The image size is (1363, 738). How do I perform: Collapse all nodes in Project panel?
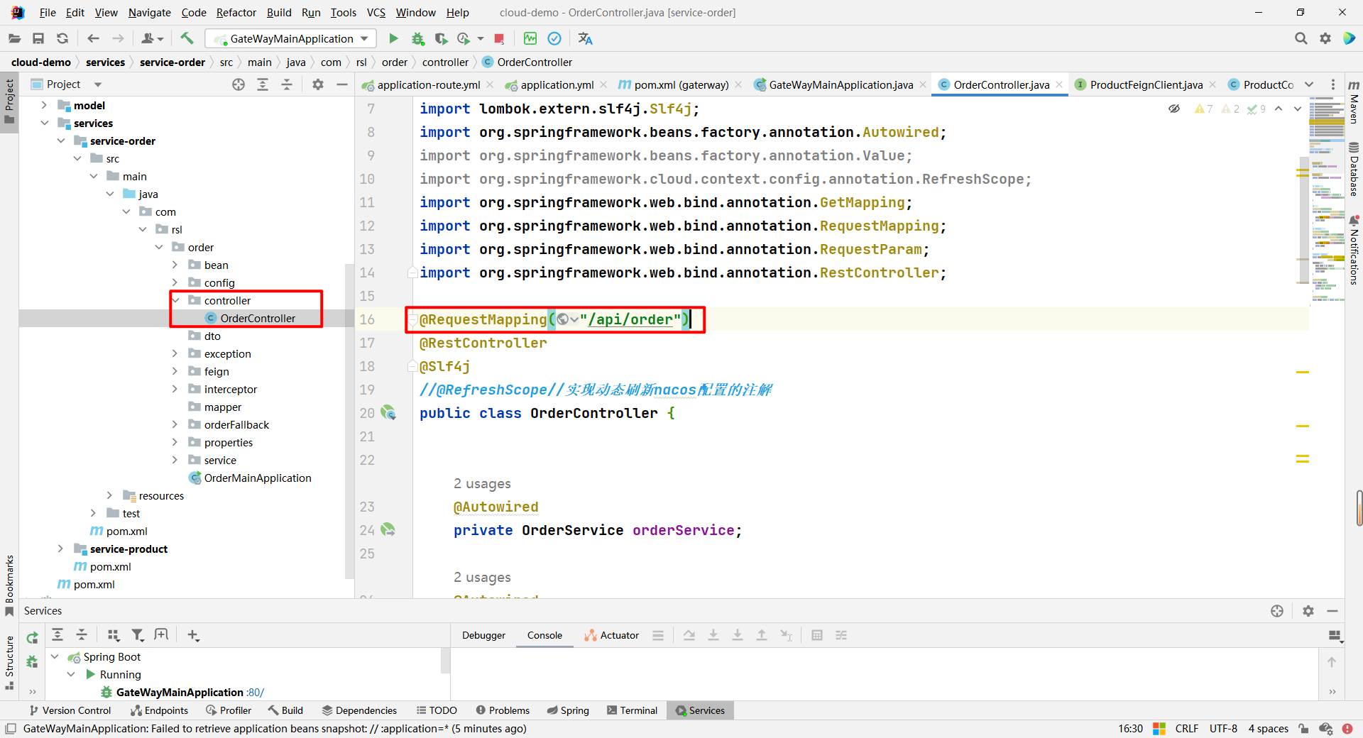click(x=287, y=84)
